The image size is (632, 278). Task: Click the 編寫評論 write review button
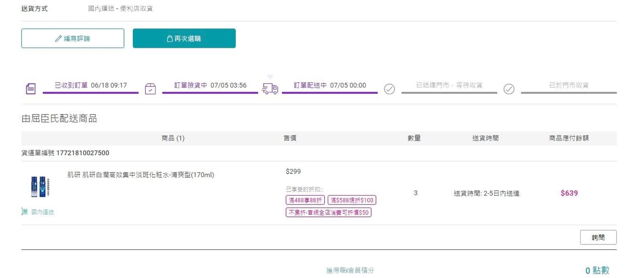pyautogui.click(x=73, y=39)
